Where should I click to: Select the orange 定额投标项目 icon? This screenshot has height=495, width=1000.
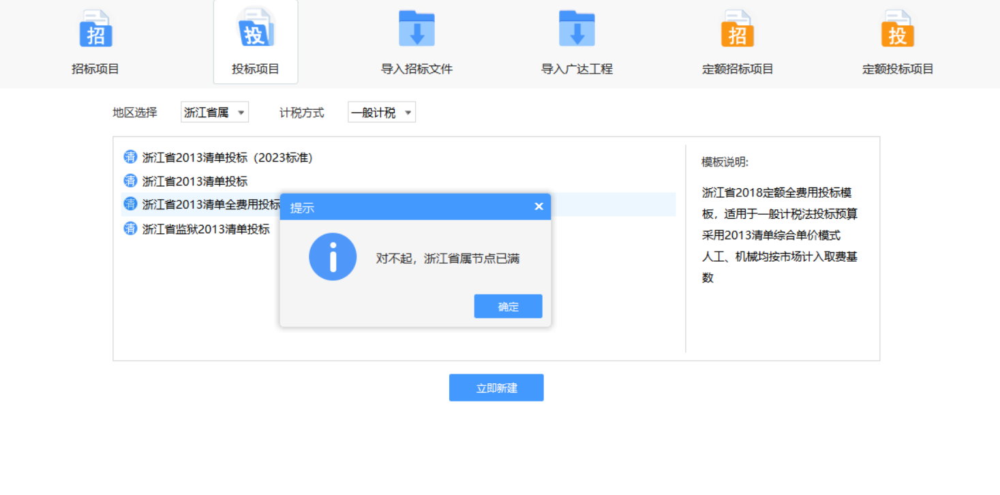[898, 29]
